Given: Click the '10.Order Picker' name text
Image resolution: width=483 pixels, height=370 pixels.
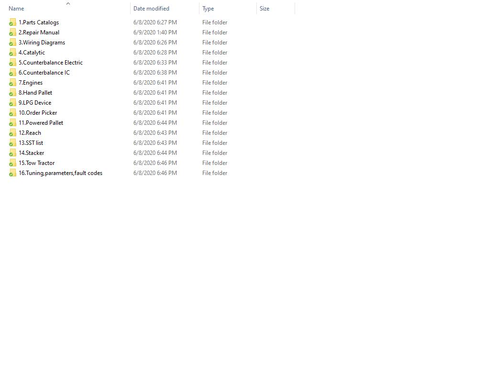Looking at the screenshot, I should click(x=38, y=113).
